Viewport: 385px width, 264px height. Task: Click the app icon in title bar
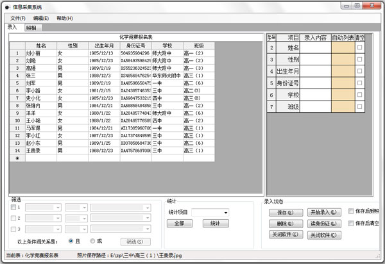[x=7, y=6]
